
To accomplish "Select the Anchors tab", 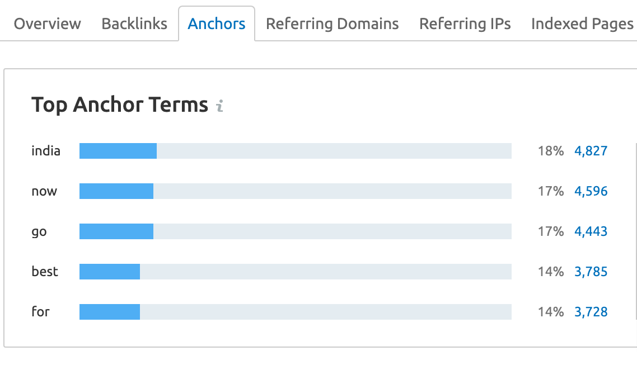I will tap(216, 23).
